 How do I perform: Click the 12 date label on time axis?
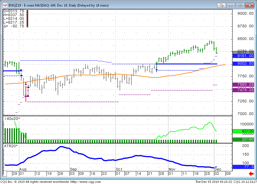click(x=38, y=173)
